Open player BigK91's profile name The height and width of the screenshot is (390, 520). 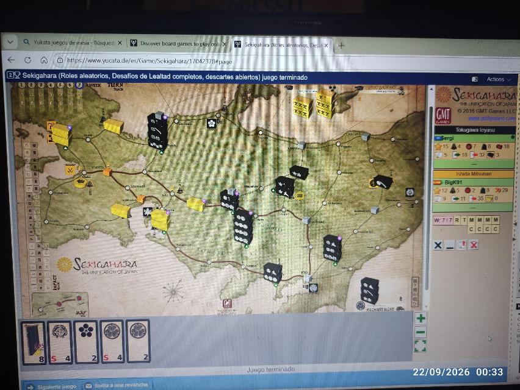pyautogui.click(x=453, y=182)
